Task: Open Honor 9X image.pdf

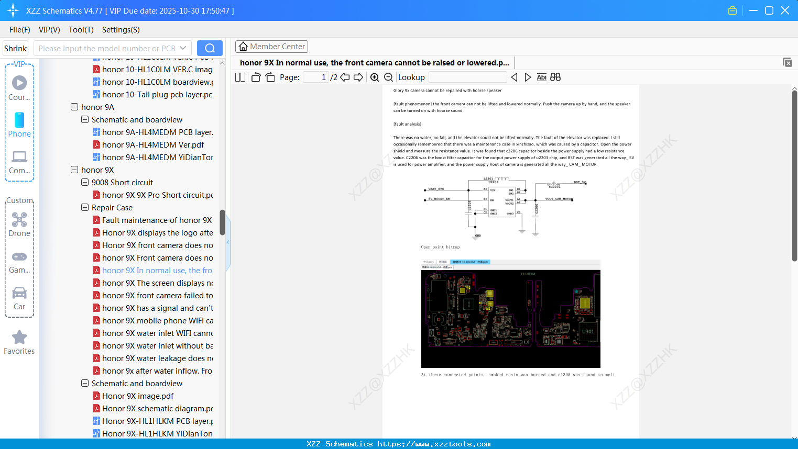Action: pos(133,396)
